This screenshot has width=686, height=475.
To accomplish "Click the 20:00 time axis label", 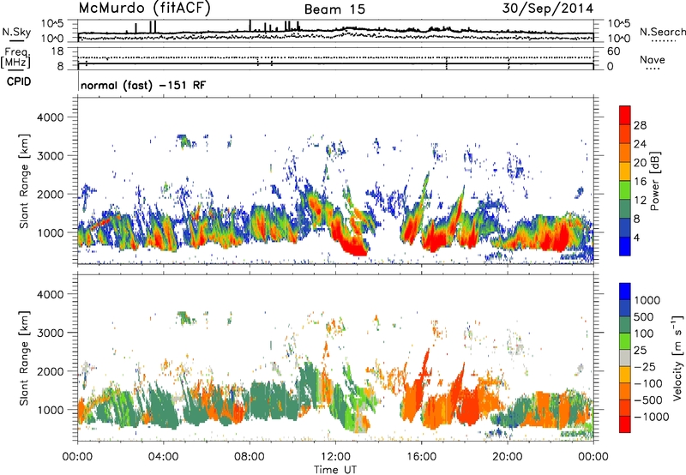I will (508, 457).
